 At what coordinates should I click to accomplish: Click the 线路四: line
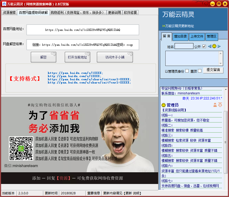(x=167, y=146)
